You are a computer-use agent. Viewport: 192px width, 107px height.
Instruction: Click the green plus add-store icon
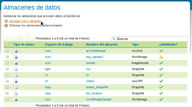(x=6, y=21)
